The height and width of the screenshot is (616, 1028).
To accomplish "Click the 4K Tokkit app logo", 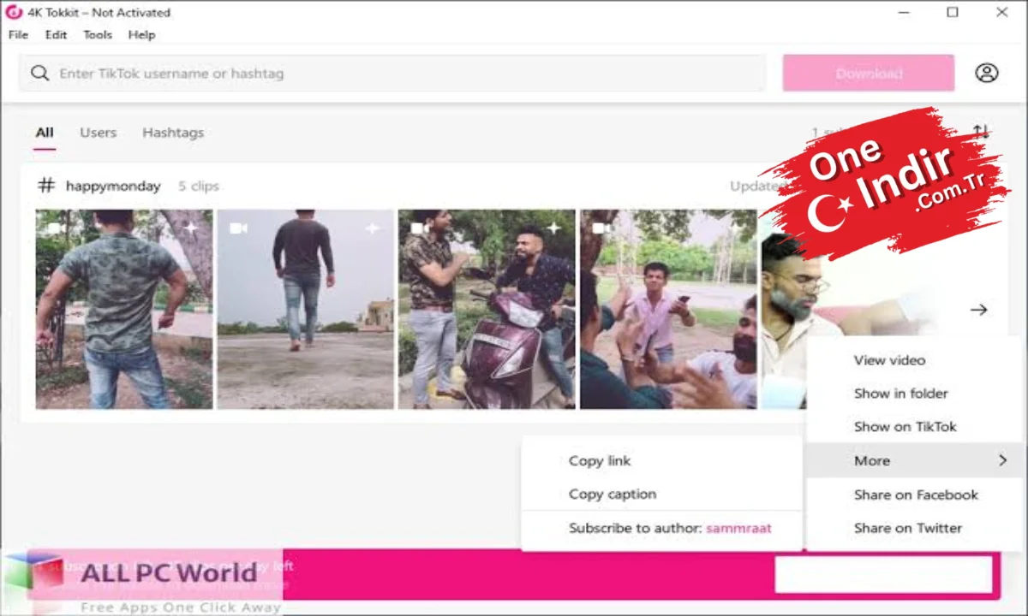I will click(x=13, y=12).
